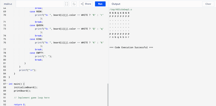Screen dimensions: 216x106
Task: Click output row of lowercase 'p p p p p p p p'
Action: [119, 34]
